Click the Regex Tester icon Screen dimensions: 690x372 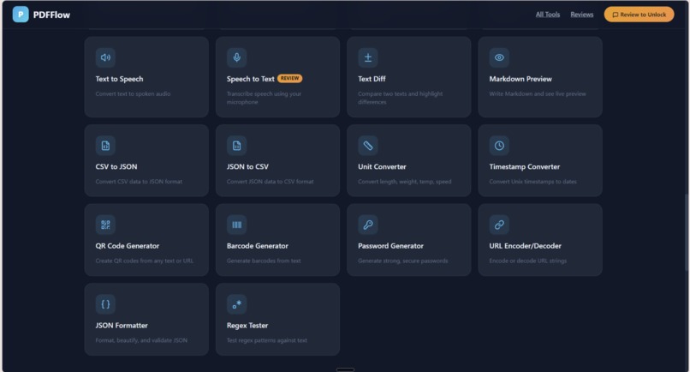click(x=237, y=304)
